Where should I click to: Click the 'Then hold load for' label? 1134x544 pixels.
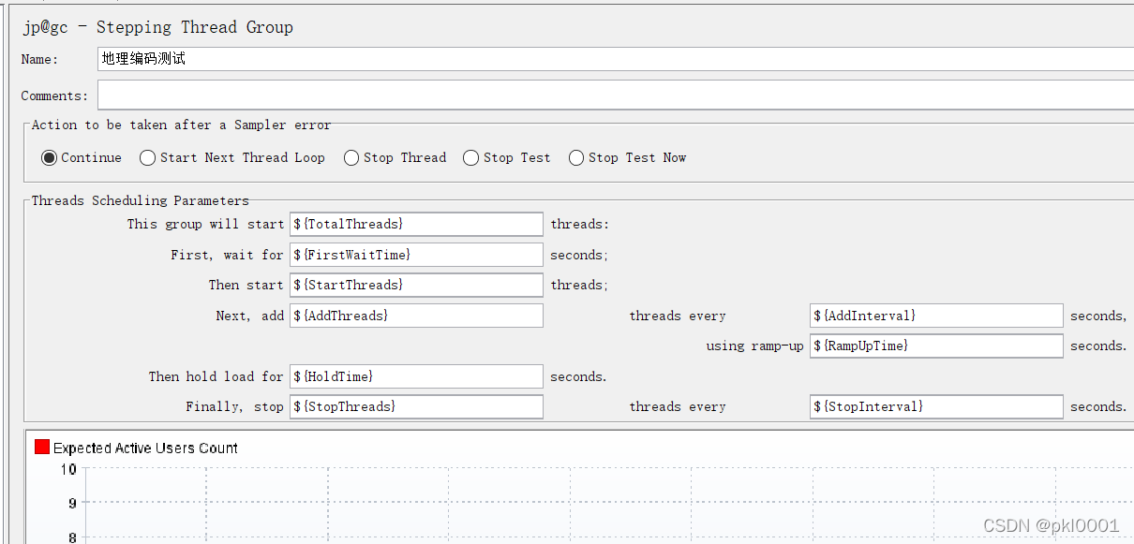point(216,376)
